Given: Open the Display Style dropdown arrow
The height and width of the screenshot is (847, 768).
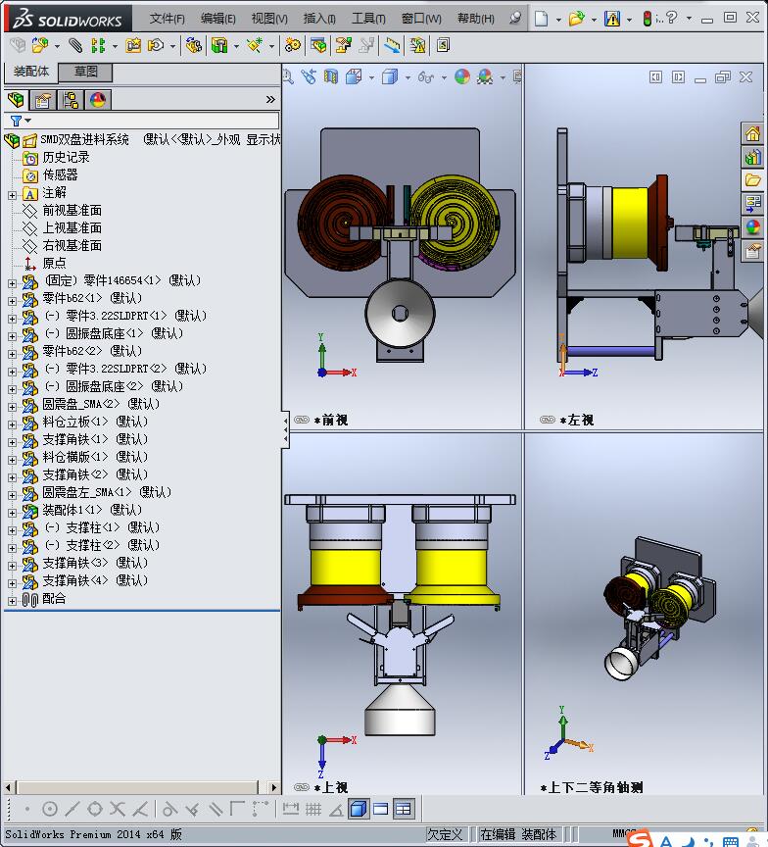Looking at the screenshot, I should click(408, 77).
